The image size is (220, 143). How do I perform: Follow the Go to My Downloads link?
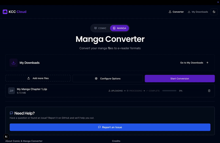pyautogui.click(x=194, y=63)
